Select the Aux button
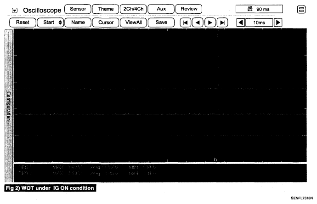317x204 pixels. pyautogui.click(x=161, y=9)
